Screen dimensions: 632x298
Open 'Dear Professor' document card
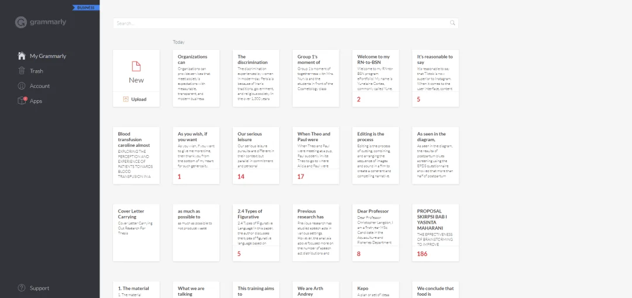[x=376, y=232]
